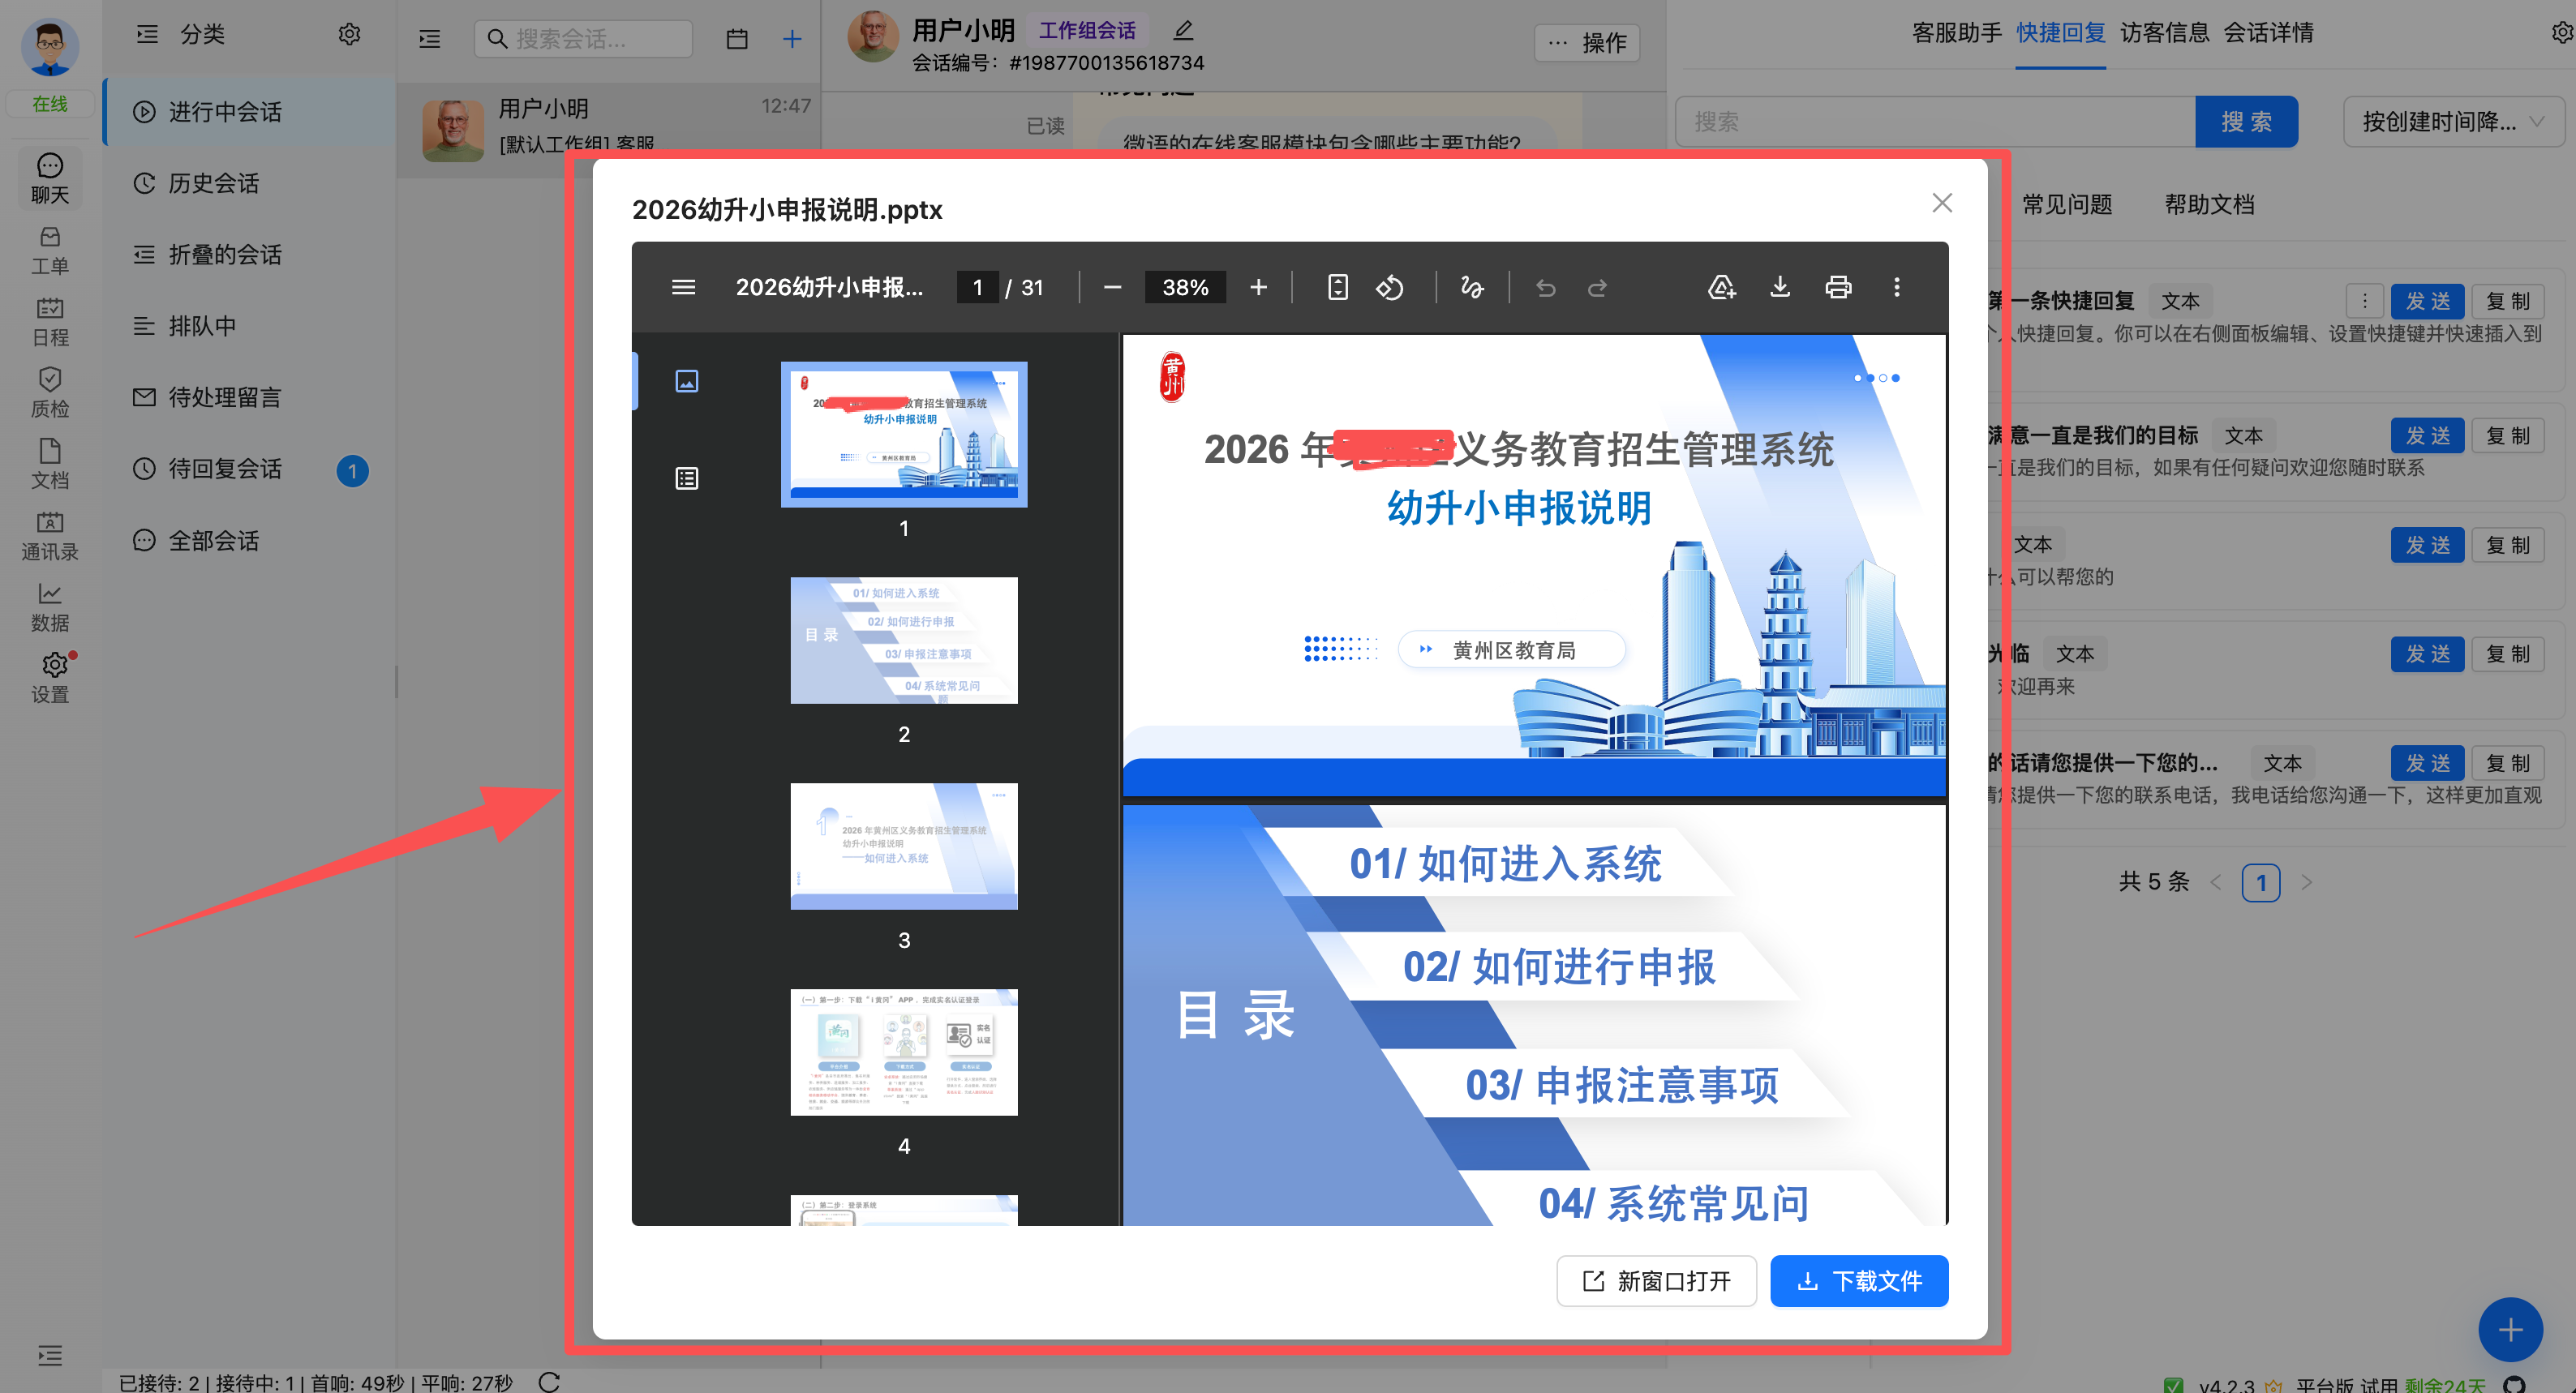
Task: Close the pptx preview dialog
Action: pyautogui.click(x=1942, y=203)
